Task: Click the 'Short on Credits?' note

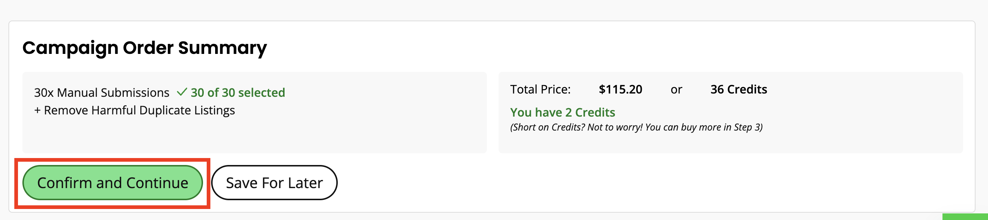Action: [x=636, y=127]
